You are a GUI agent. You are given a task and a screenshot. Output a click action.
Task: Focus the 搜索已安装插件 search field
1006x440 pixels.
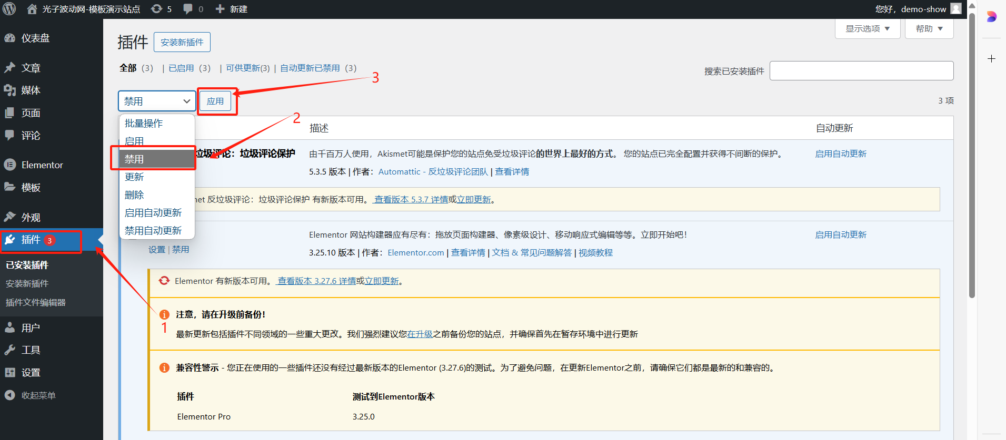tap(861, 70)
